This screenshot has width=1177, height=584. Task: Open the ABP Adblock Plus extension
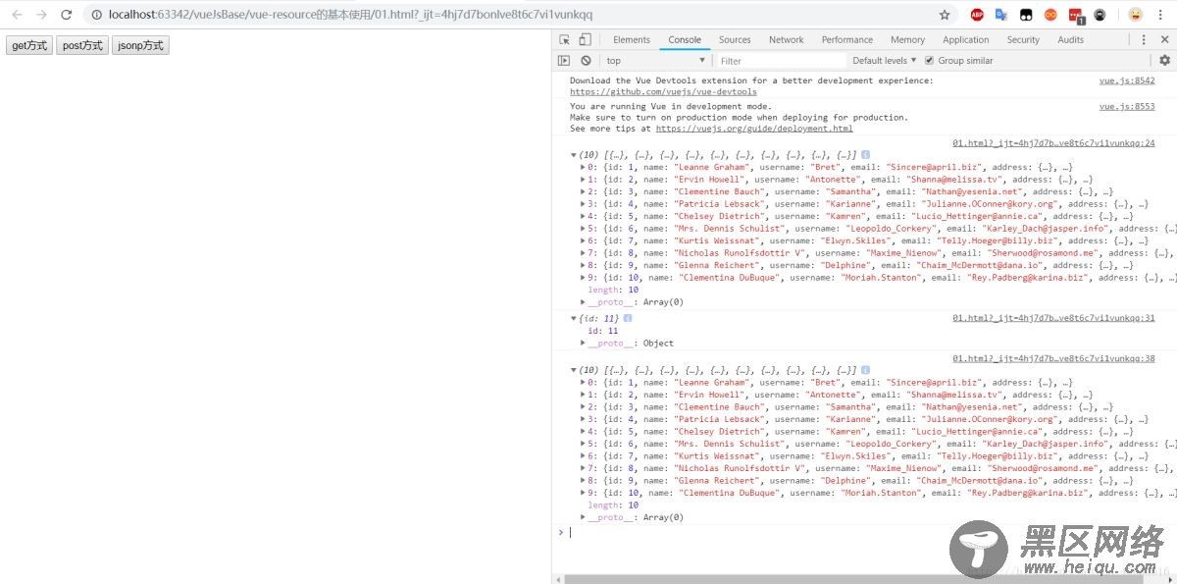977,15
